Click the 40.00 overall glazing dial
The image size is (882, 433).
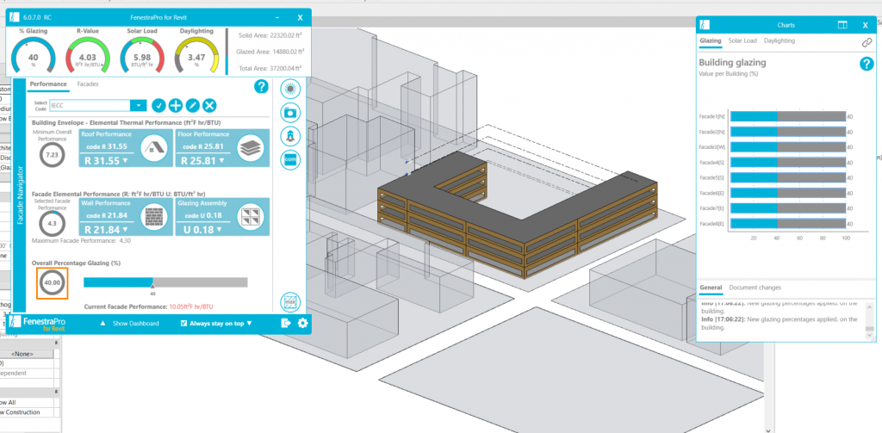(53, 282)
